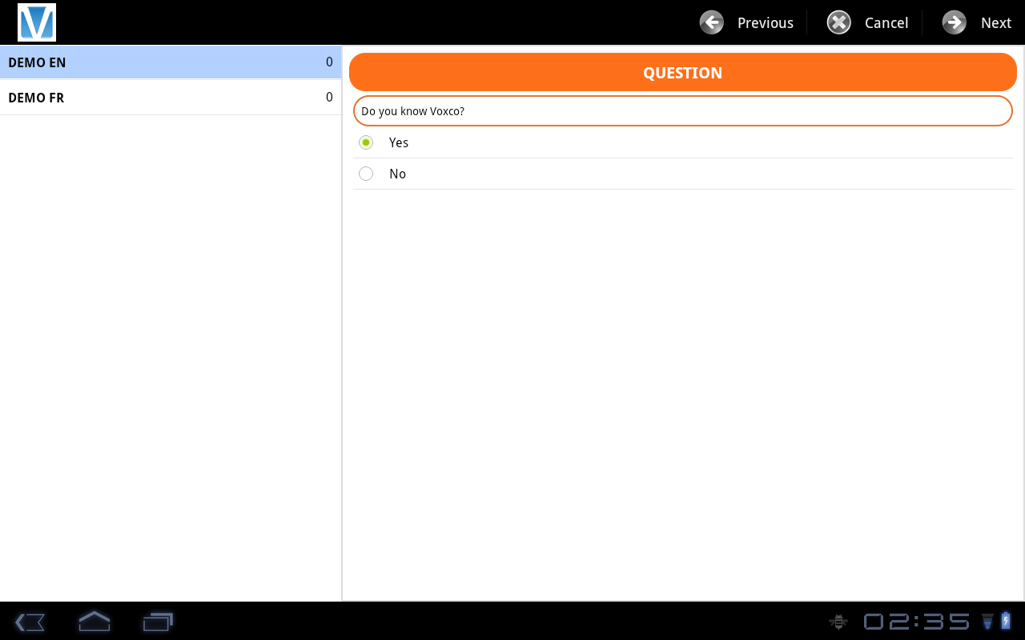
Task: Advance with the Next label
Action: click(x=996, y=23)
